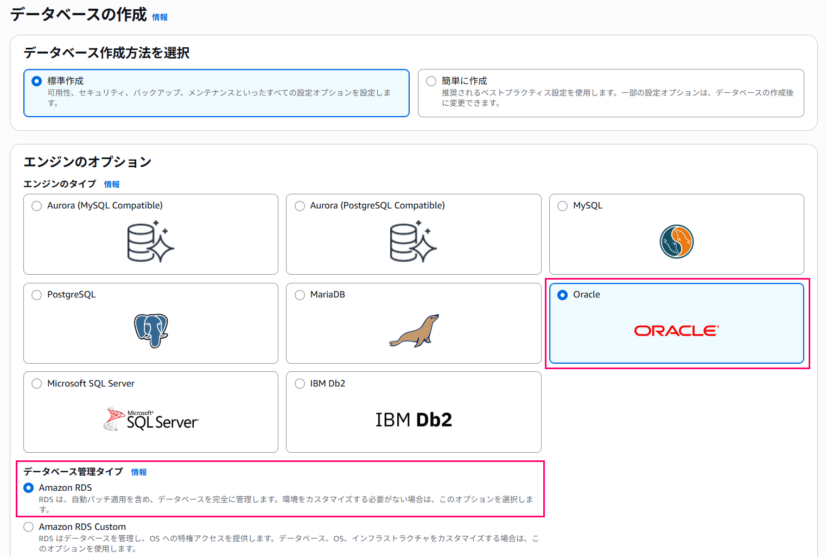Open 情報 link next to データベースの作成

tap(160, 17)
